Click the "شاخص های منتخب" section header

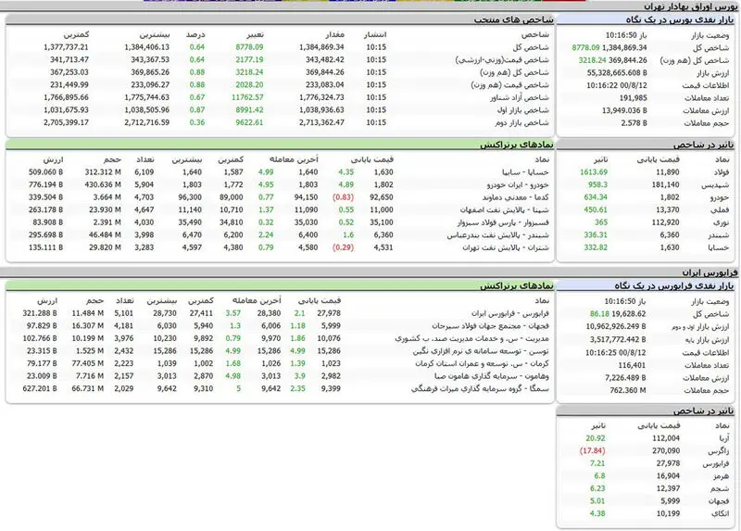[x=513, y=19]
